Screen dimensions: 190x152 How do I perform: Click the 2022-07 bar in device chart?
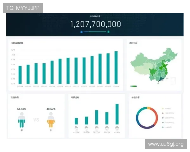tap(44, 73)
